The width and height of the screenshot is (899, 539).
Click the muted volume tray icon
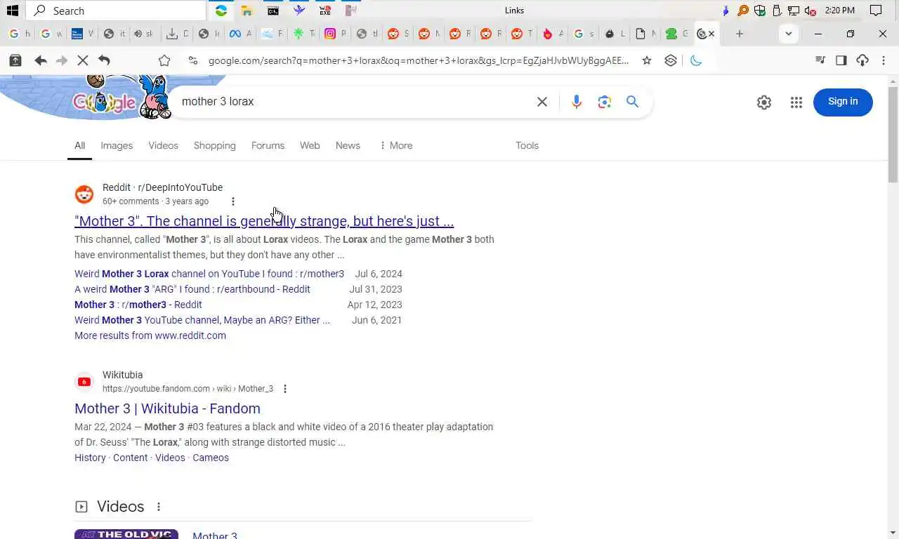811,11
